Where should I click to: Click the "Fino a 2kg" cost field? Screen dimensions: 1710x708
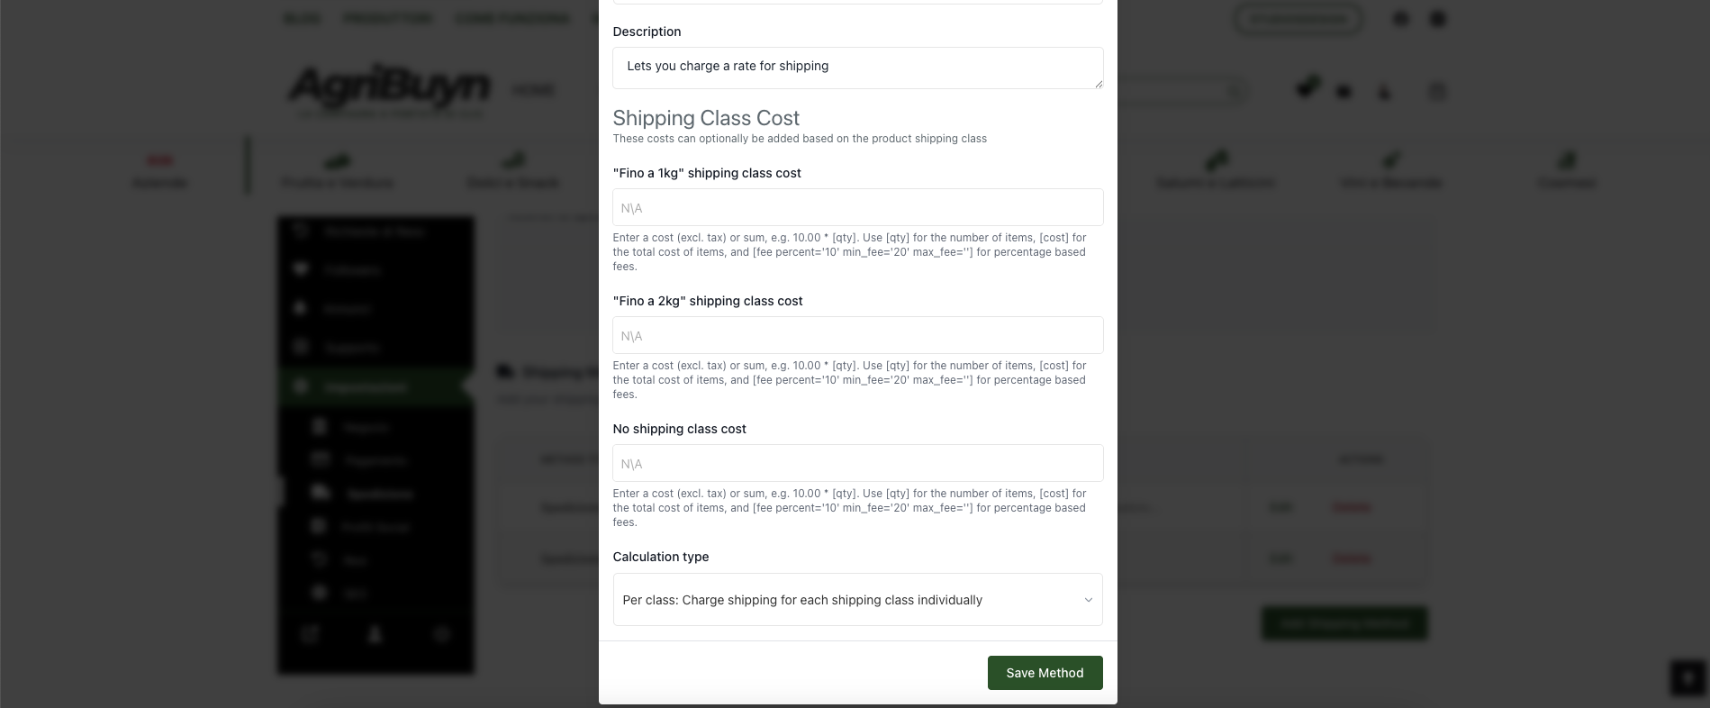click(x=857, y=335)
